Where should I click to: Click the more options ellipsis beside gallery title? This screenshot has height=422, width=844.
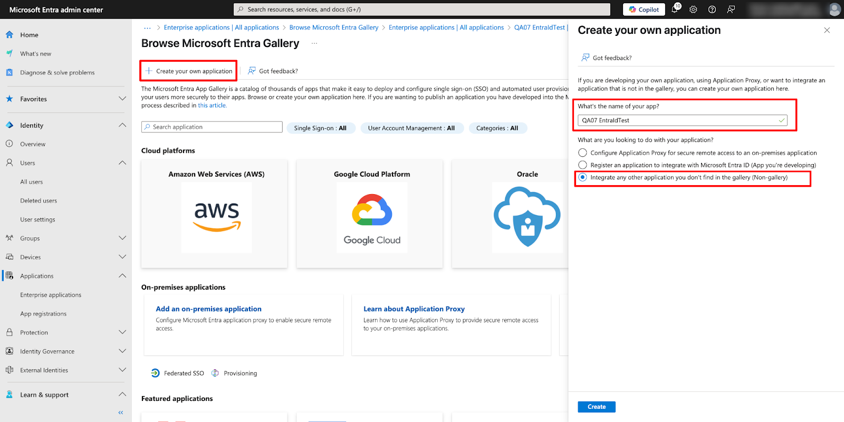[314, 43]
